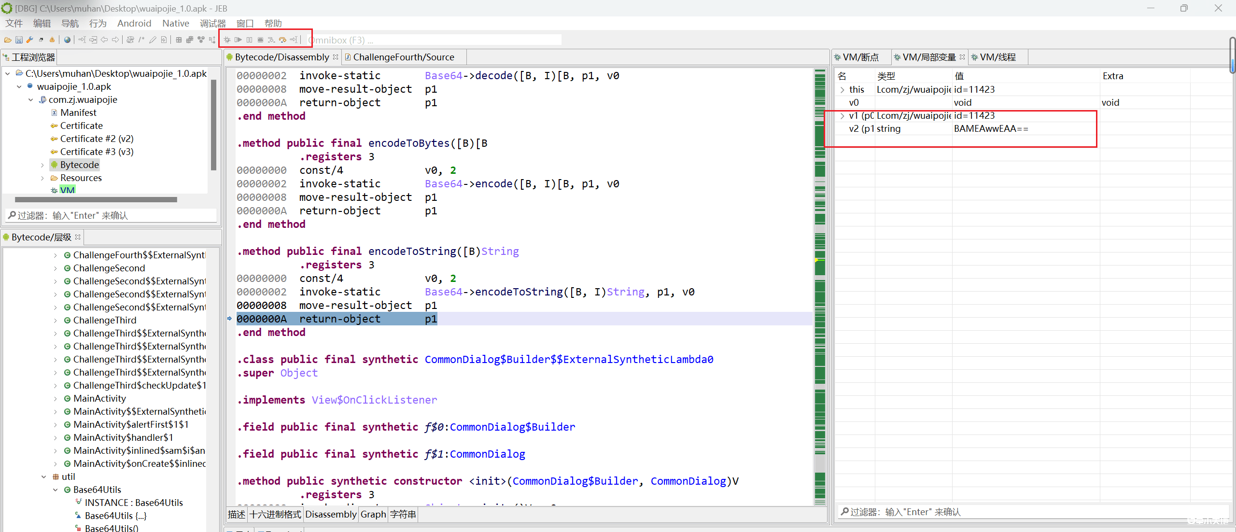Viewport: 1236px width, 532px height.
Task: Click the open file folder icon
Action: point(8,40)
